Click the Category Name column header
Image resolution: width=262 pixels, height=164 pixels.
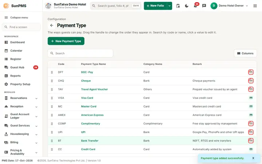point(153,64)
